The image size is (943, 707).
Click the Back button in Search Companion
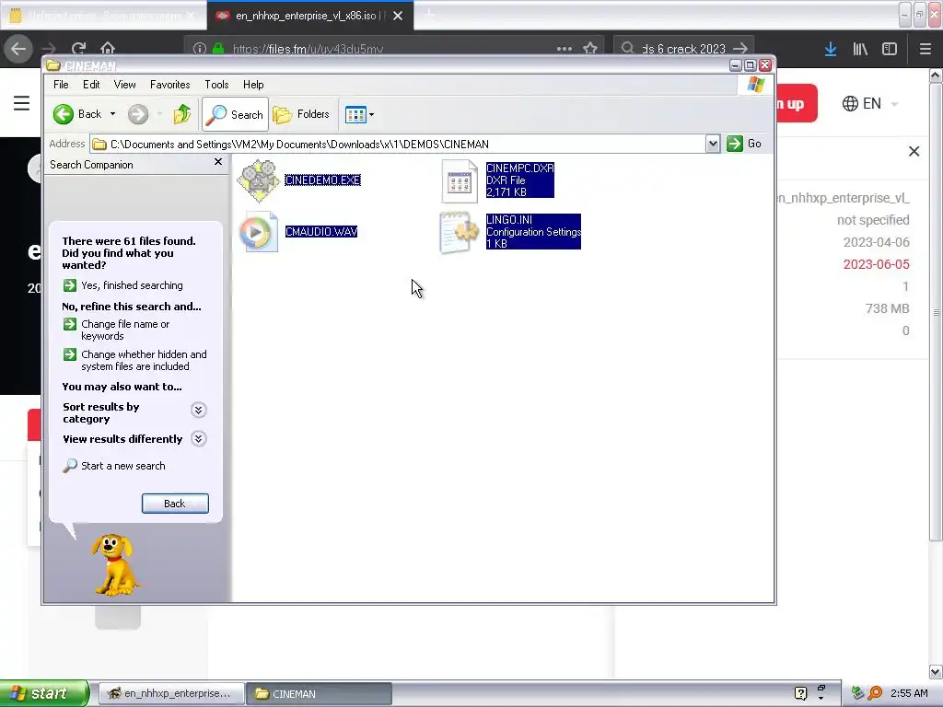pyautogui.click(x=175, y=504)
